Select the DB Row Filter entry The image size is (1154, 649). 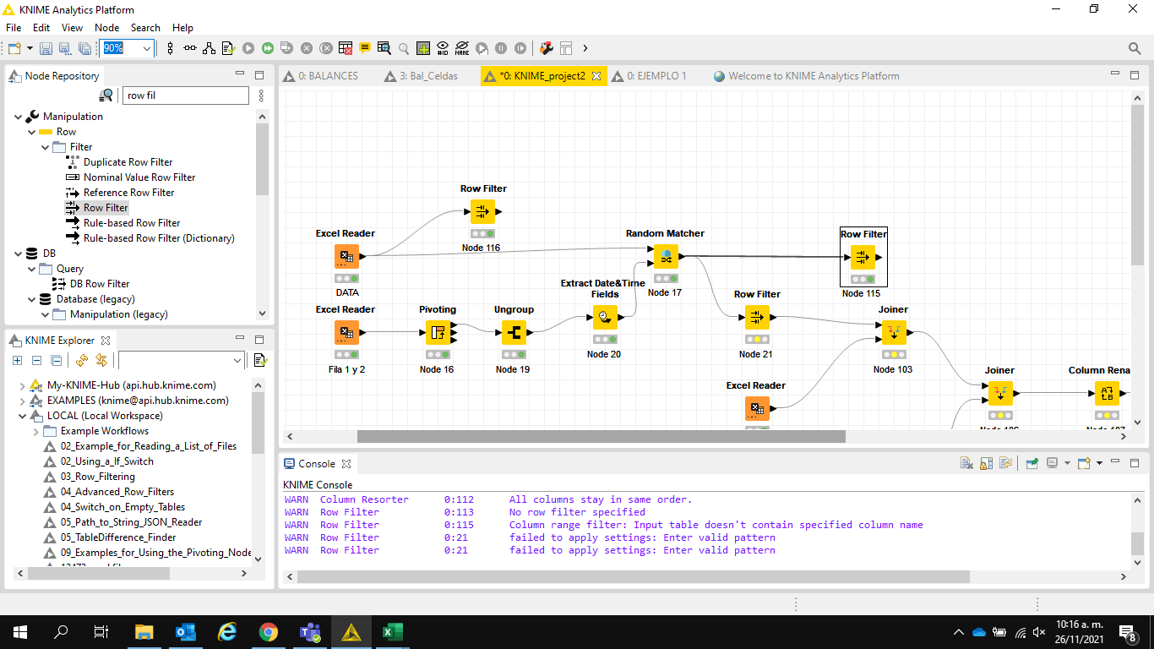tap(100, 284)
